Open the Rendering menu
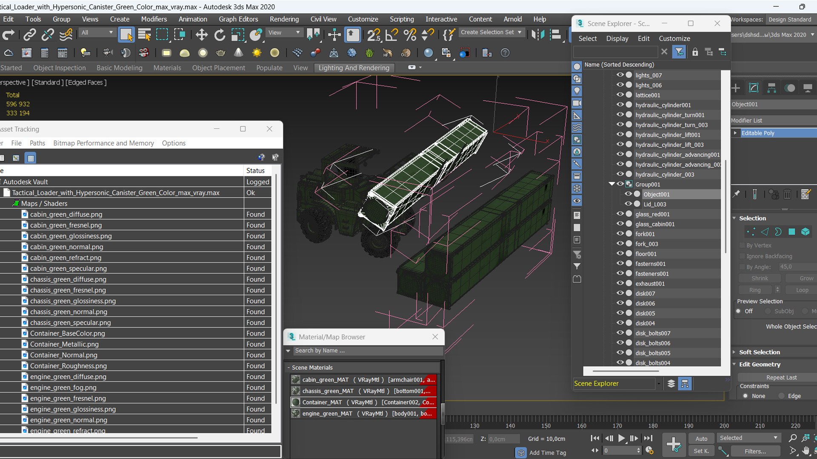This screenshot has width=817, height=459. [284, 19]
